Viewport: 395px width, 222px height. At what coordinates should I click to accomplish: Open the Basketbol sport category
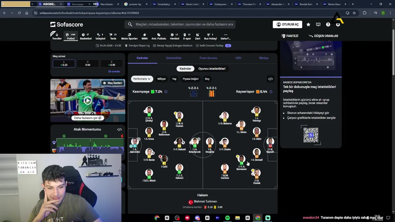[86, 36]
